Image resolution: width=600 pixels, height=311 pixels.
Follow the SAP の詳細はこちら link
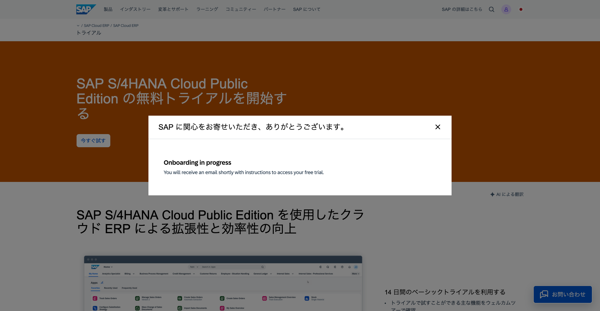(462, 9)
